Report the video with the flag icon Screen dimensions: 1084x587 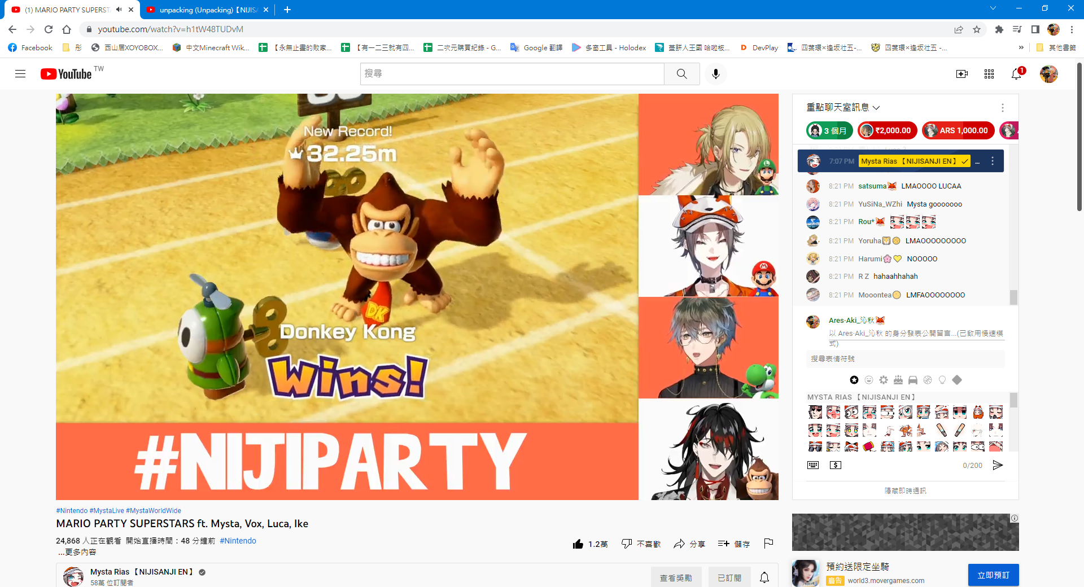click(x=768, y=544)
